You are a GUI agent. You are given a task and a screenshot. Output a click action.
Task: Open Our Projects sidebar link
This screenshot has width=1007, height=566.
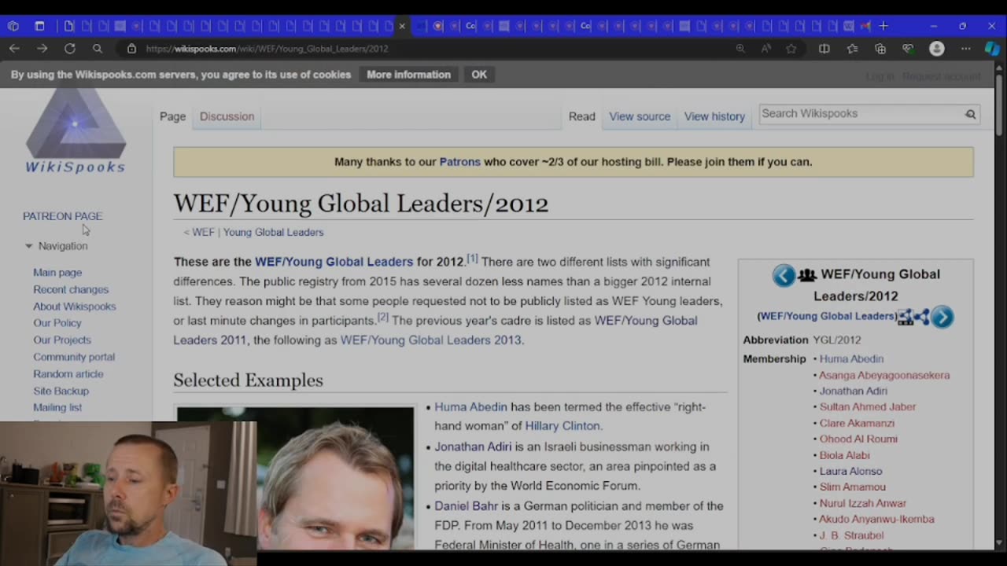(x=62, y=340)
